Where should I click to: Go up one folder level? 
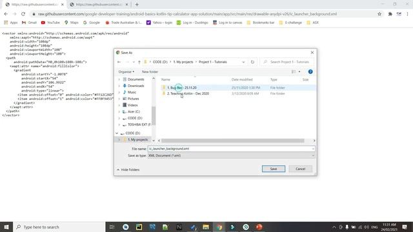(139, 62)
